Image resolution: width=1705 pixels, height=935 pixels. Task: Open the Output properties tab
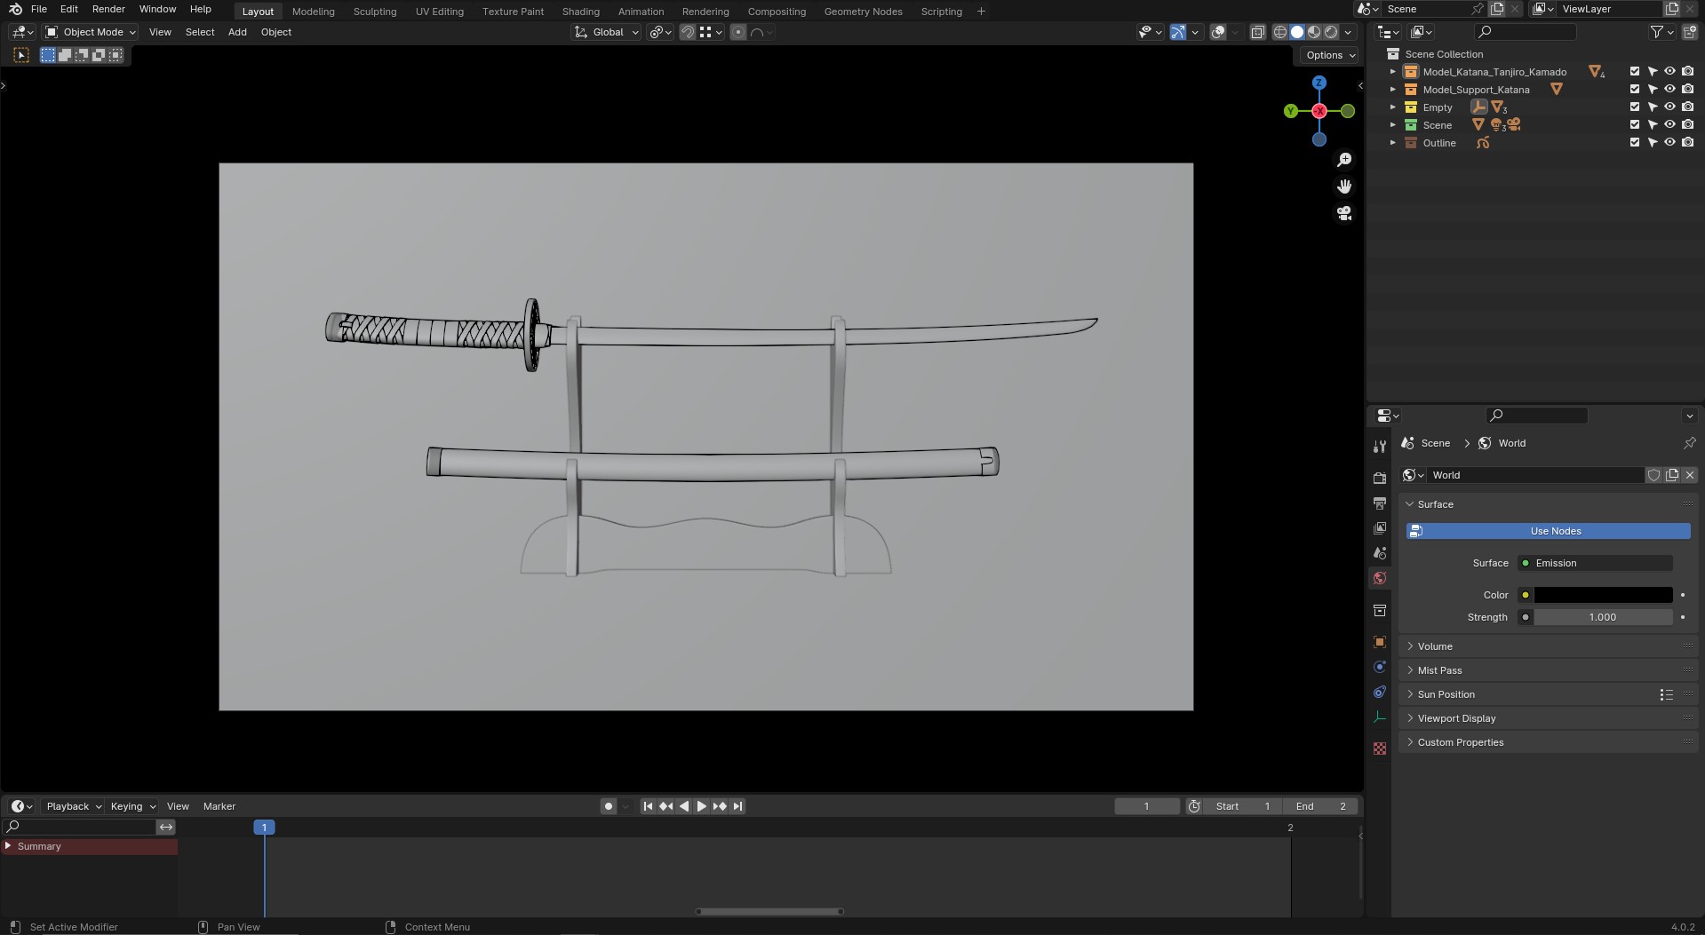(x=1380, y=503)
